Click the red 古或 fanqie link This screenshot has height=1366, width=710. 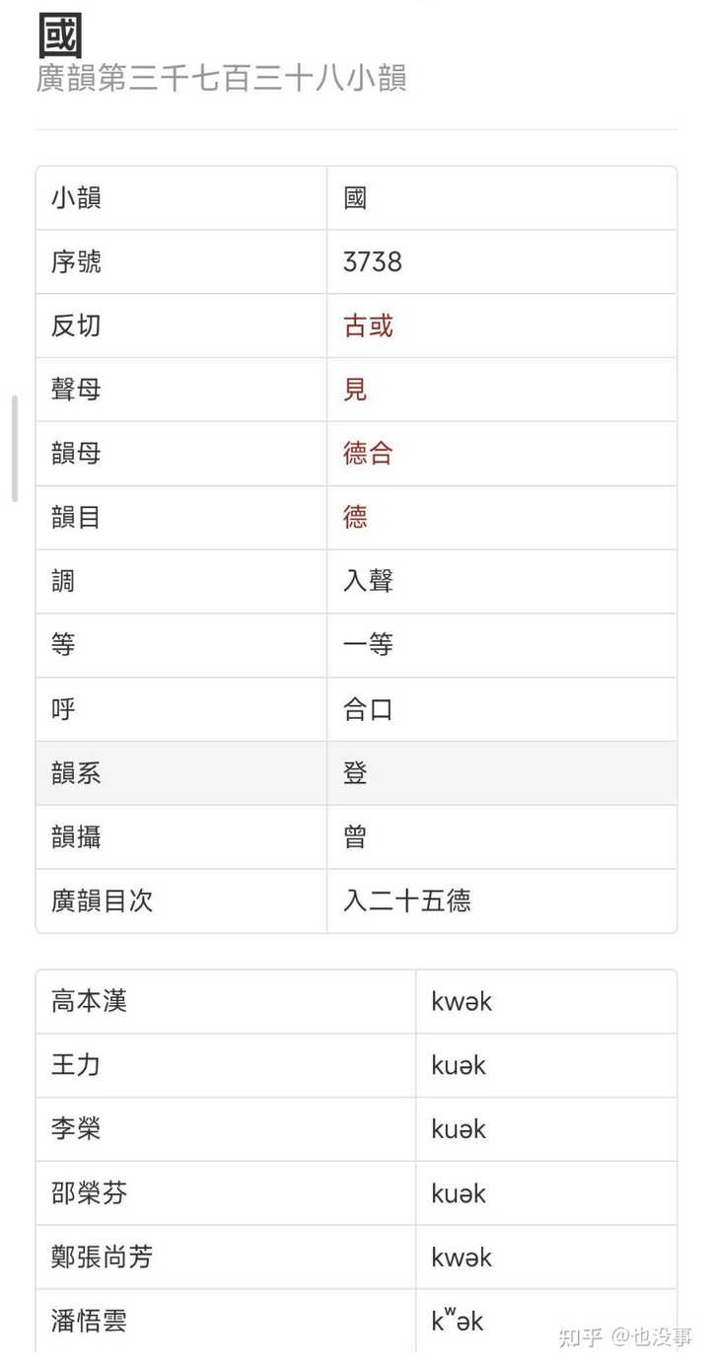368,326
